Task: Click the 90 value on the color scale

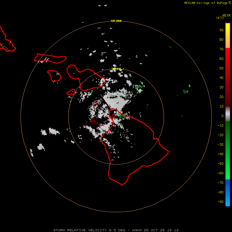Action: point(221,30)
